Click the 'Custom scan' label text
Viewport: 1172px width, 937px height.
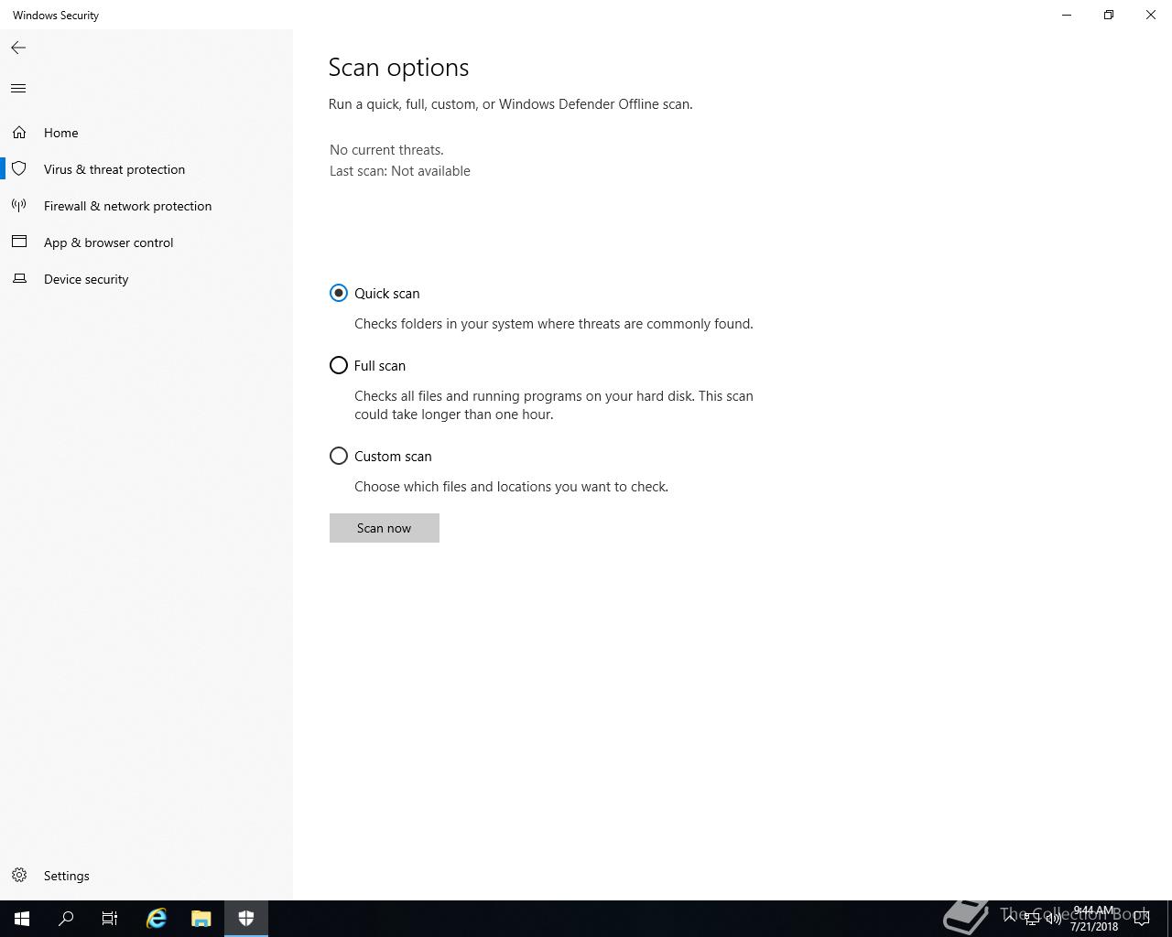(393, 457)
